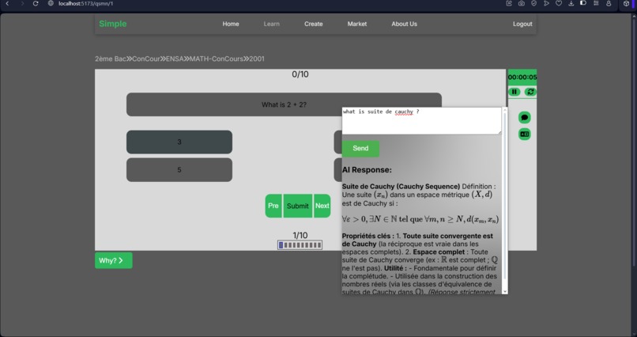Click the heart bookmark icon in browser
This screenshot has width=637, height=337.
(x=559, y=3)
